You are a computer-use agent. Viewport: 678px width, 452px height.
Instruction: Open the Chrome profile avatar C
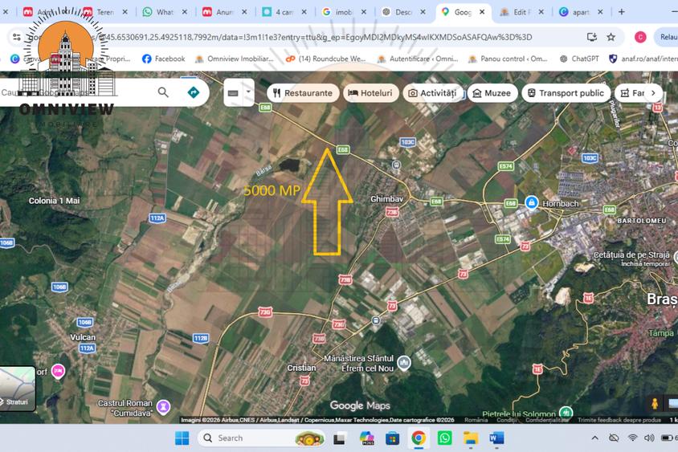click(x=640, y=37)
